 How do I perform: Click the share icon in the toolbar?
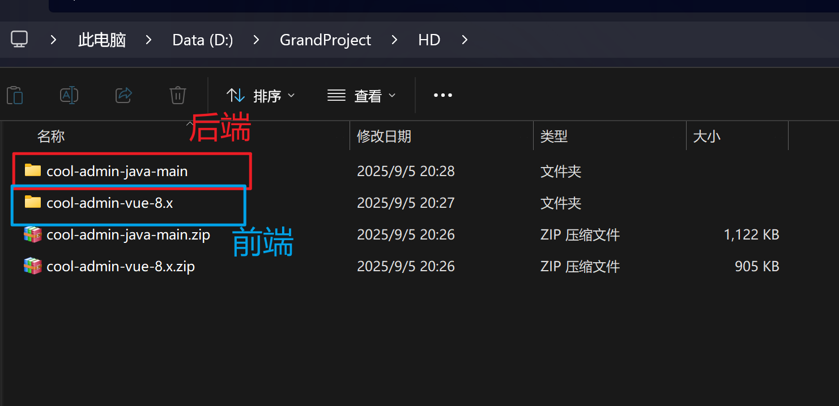click(123, 95)
